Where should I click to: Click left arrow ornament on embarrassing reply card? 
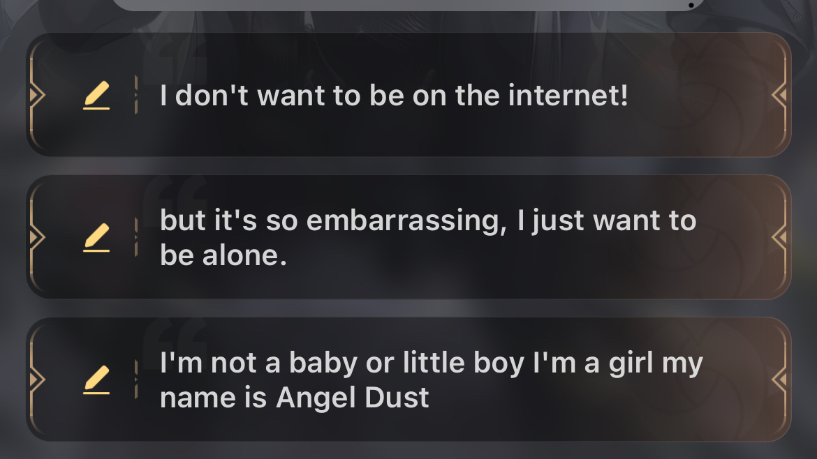pyautogui.click(x=37, y=236)
